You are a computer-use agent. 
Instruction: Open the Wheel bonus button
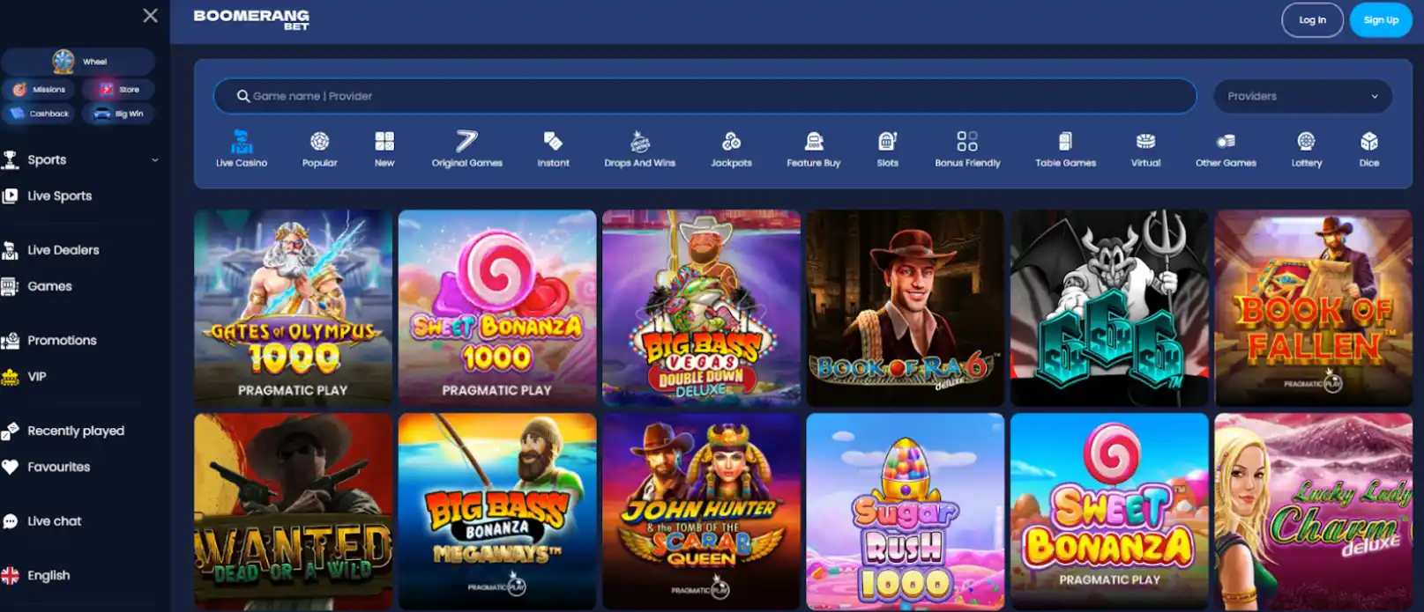click(x=78, y=62)
